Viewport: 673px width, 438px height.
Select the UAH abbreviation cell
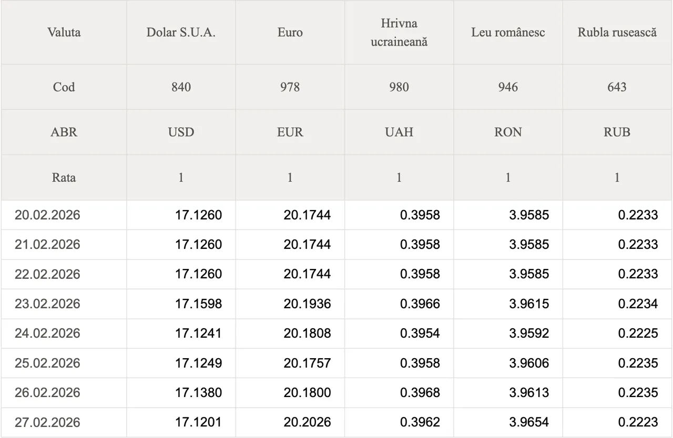point(399,132)
